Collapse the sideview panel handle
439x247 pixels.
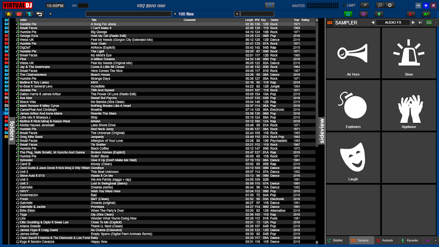tap(321, 131)
